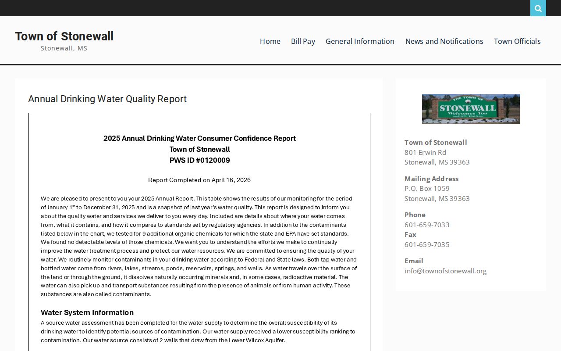Click the Annual Drinking Water Quality Report heading
The image size is (561, 351).
[x=107, y=99]
